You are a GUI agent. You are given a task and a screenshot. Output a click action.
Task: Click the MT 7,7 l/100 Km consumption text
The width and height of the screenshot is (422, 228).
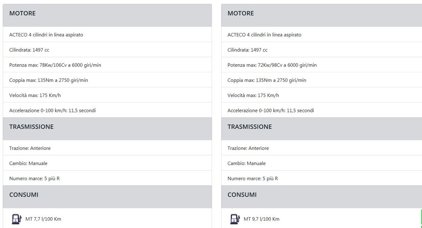click(43, 219)
